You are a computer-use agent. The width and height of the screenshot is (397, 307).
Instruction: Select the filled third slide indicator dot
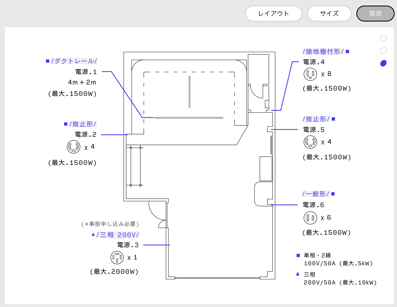383,63
